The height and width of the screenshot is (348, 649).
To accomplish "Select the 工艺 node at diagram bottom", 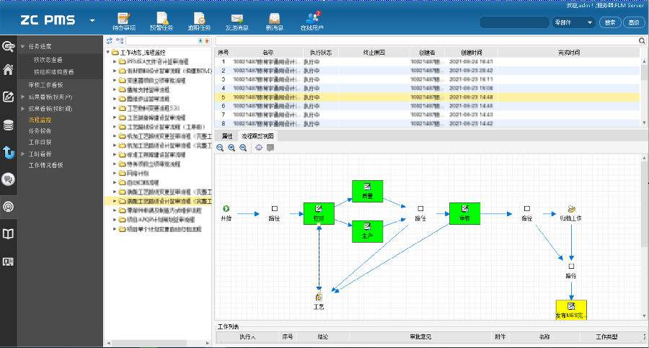I will pos(319,301).
